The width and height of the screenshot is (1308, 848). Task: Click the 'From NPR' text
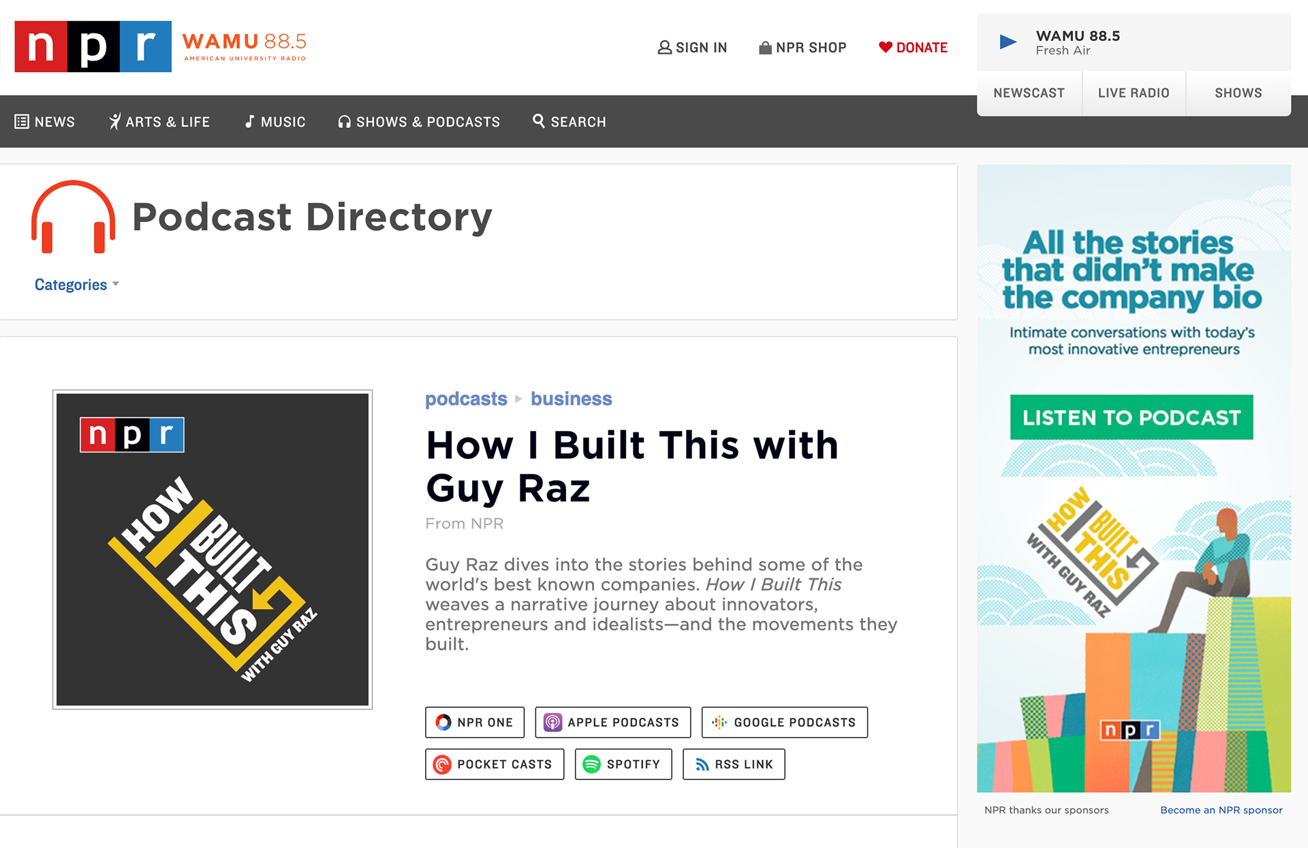[x=465, y=524]
